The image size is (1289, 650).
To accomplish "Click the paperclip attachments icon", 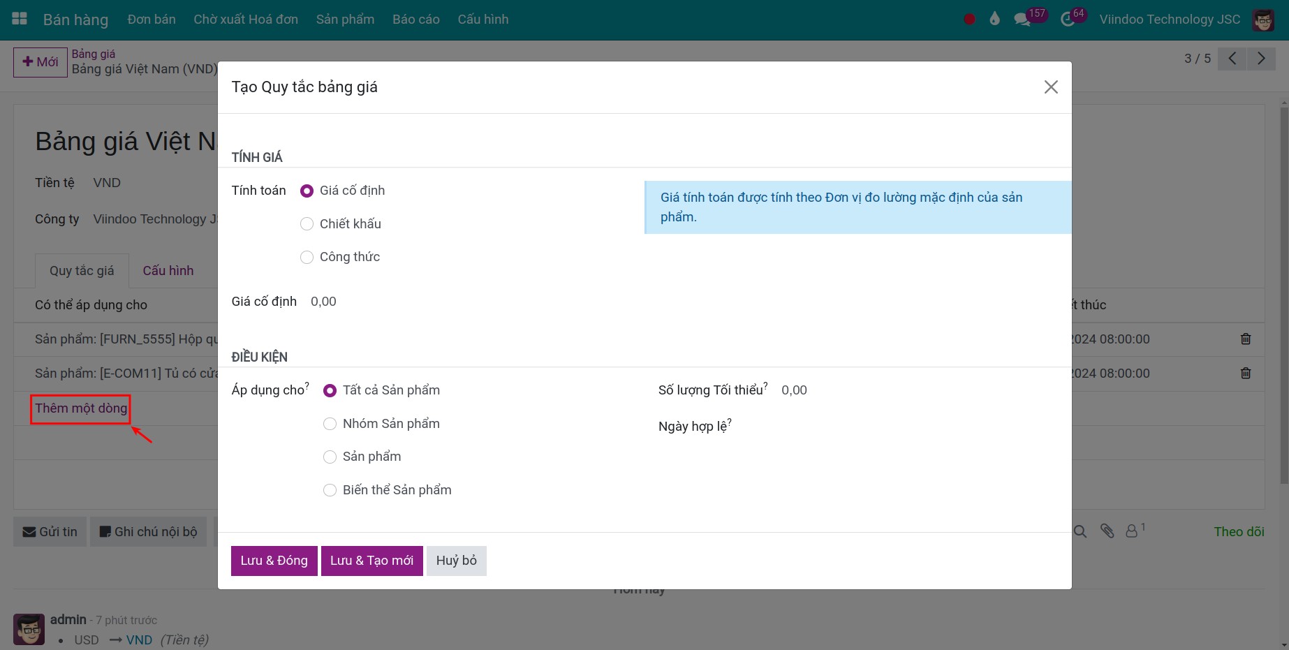I will (1107, 531).
